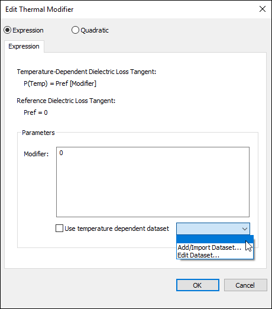This screenshot has width=272, height=309.
Task: Switch to the Expression tab
Action: [24, 46]
